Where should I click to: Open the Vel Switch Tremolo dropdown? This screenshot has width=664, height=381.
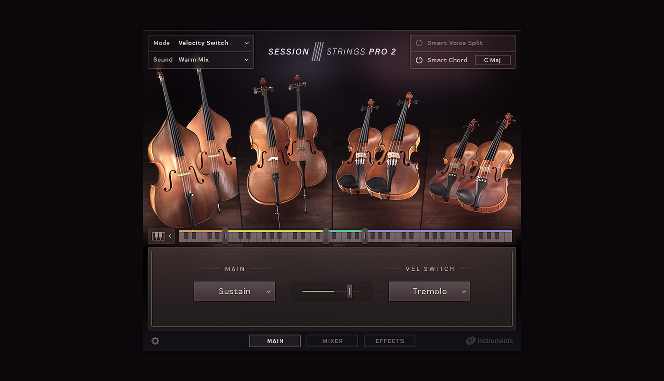click(430, 291)
